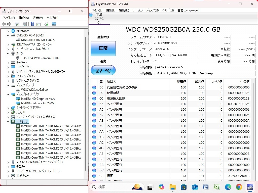Open 言語(Language) menu in CrystalDiskInfo
The image size is (258, 193).
[188, 10]
